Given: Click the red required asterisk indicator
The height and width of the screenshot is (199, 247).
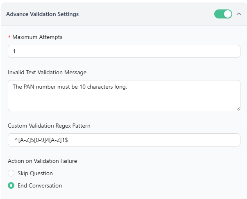Looking at the screenshot, I should 9,37.
